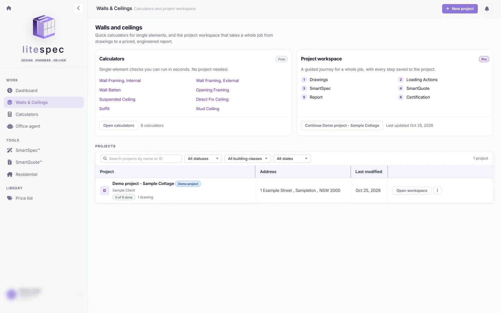Open Office agent robot icon
Image resolution: width=501 pixels, height=313 pixels.
pos(10,126)
